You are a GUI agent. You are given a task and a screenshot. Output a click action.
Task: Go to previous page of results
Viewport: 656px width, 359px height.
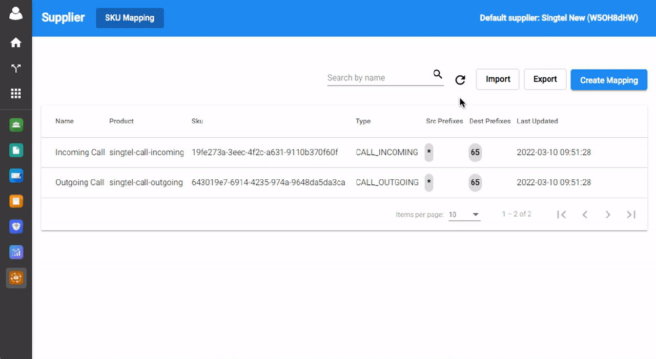click(x=585, y=215)
